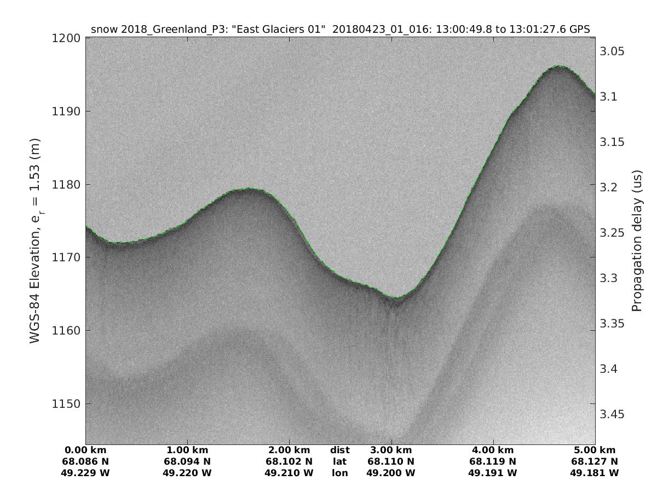Screen dimensions: 657x492
Task: Click the 3.45 propagation delay tick
Action: tap(613, 414)
